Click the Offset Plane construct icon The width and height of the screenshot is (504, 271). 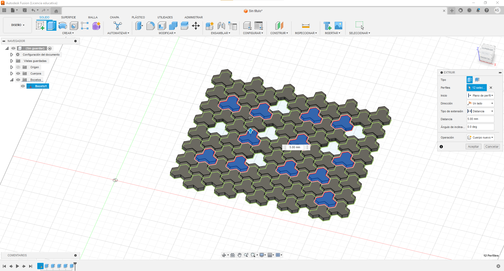(279, 26)
